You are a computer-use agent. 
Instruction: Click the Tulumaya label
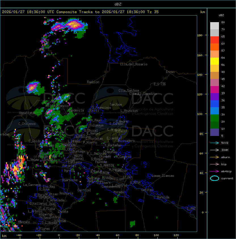point(97,125)
